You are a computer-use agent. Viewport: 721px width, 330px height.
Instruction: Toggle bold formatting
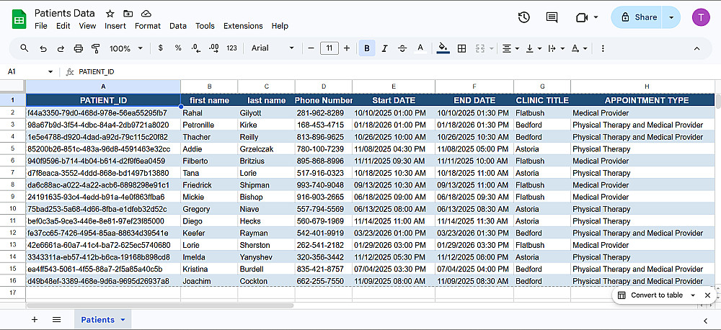click(367, 48)
